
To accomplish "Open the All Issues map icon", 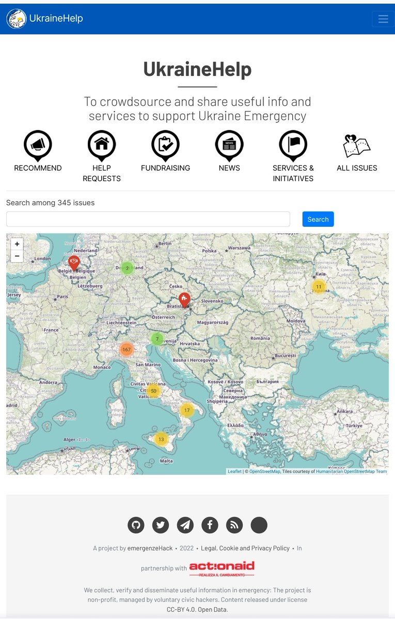I will pyautogui.click(x=357, y=146).
